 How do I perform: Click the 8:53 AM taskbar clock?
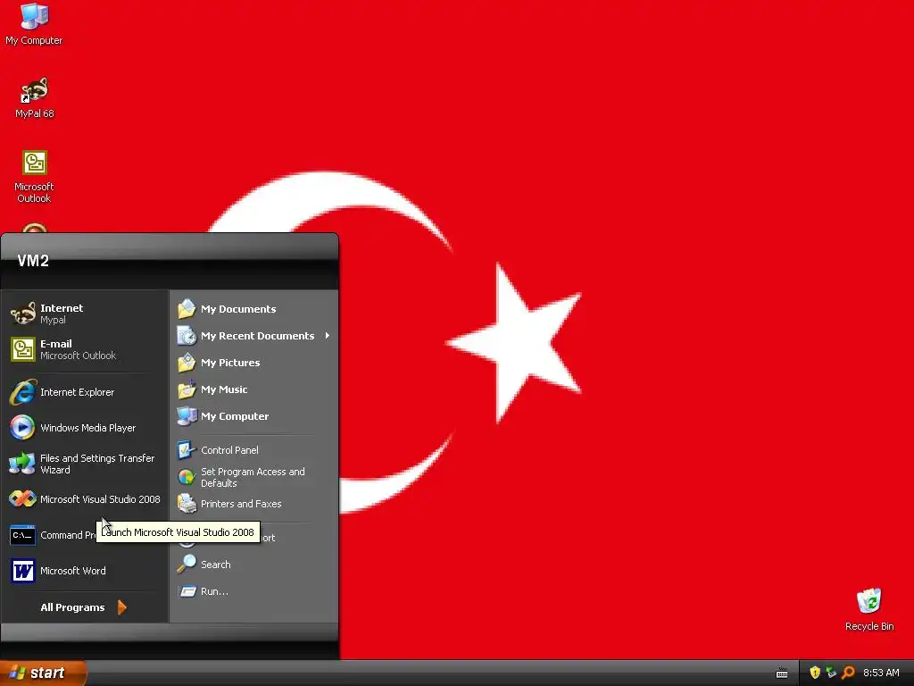coord(881,673)
